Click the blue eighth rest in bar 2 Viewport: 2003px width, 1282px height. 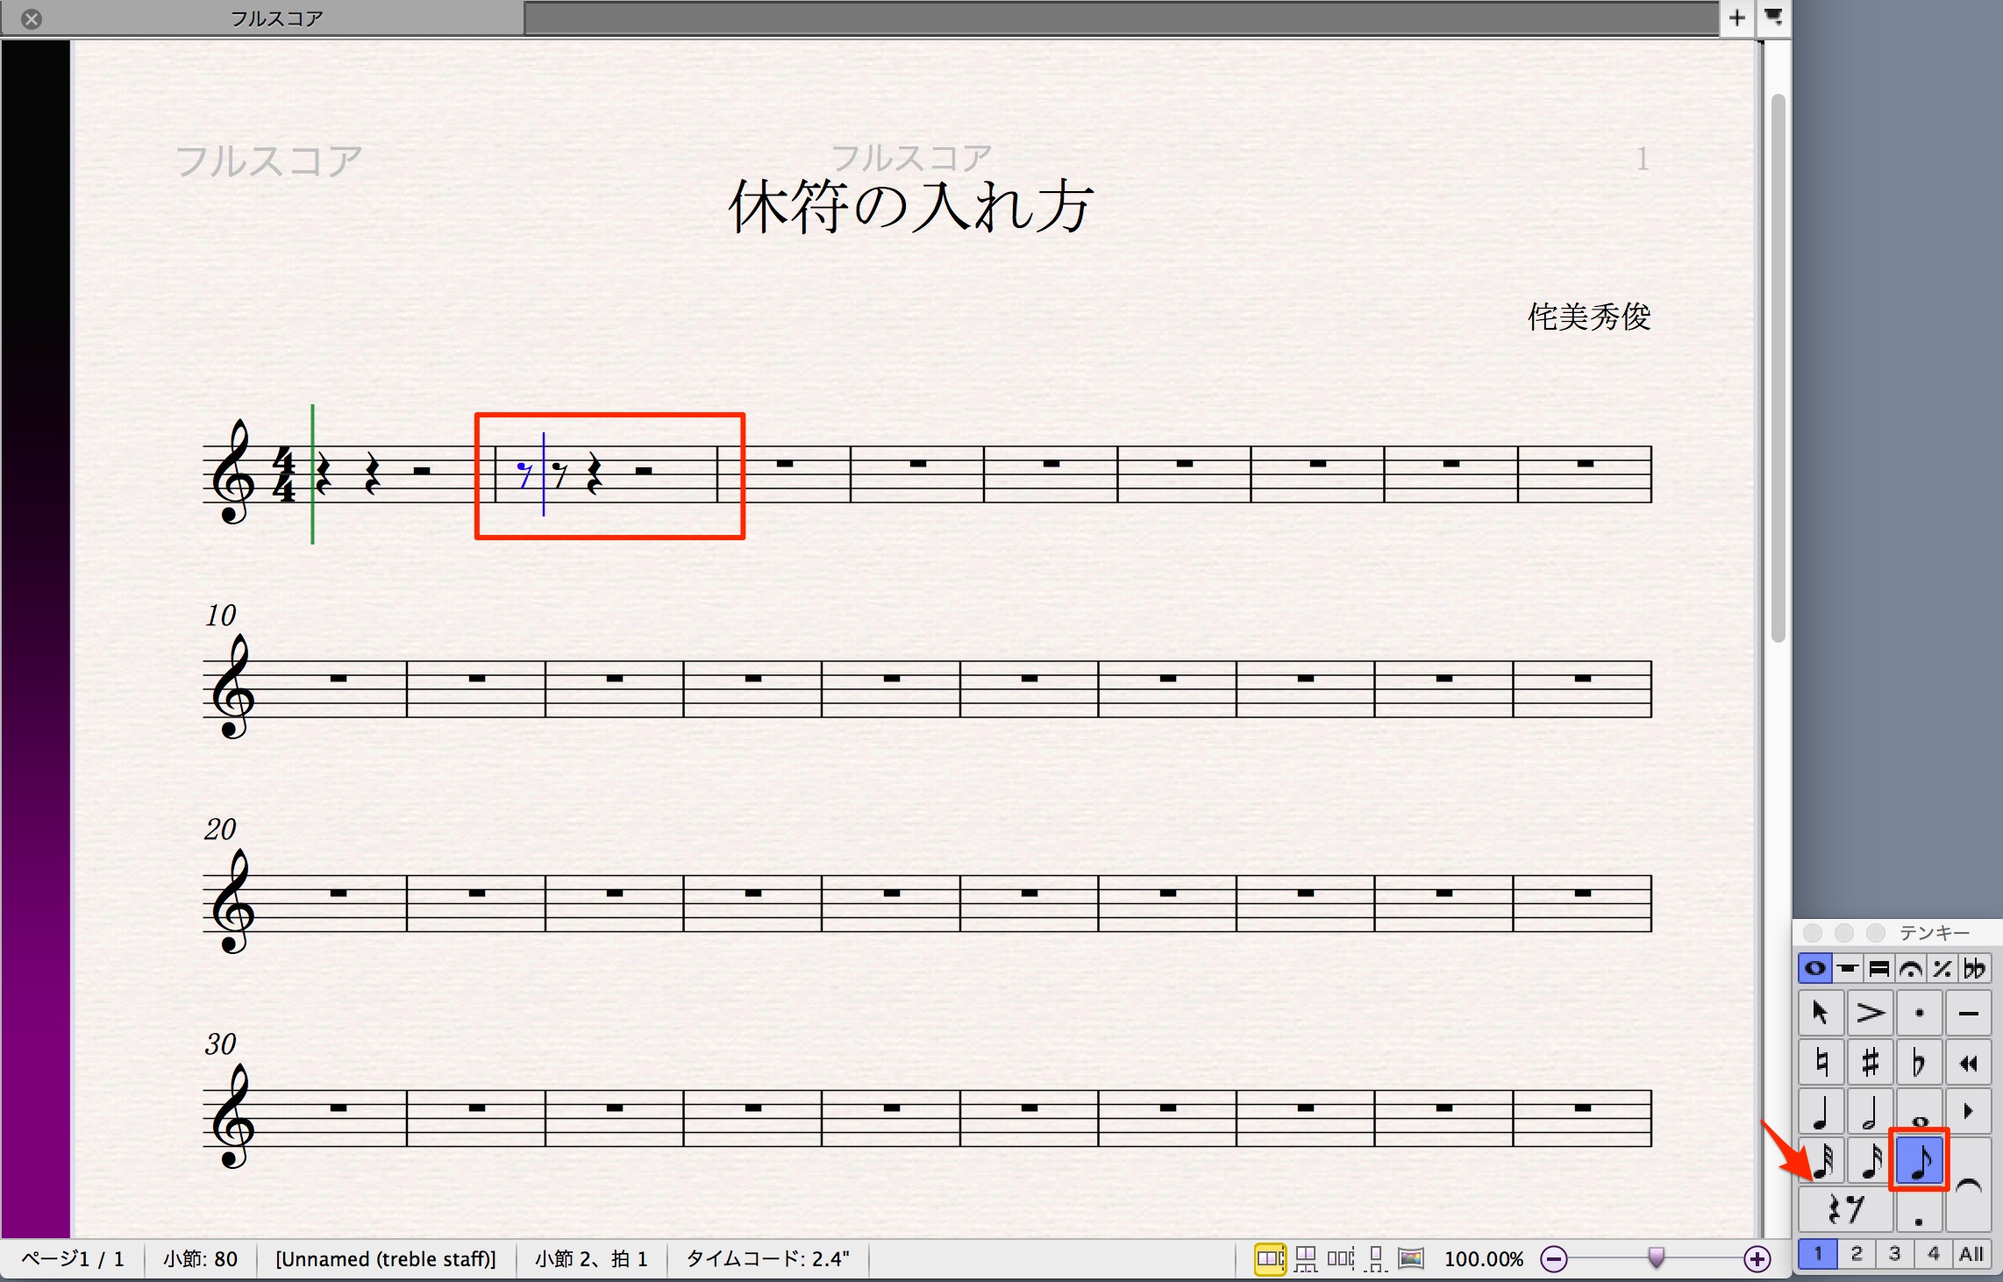(524, 474)
